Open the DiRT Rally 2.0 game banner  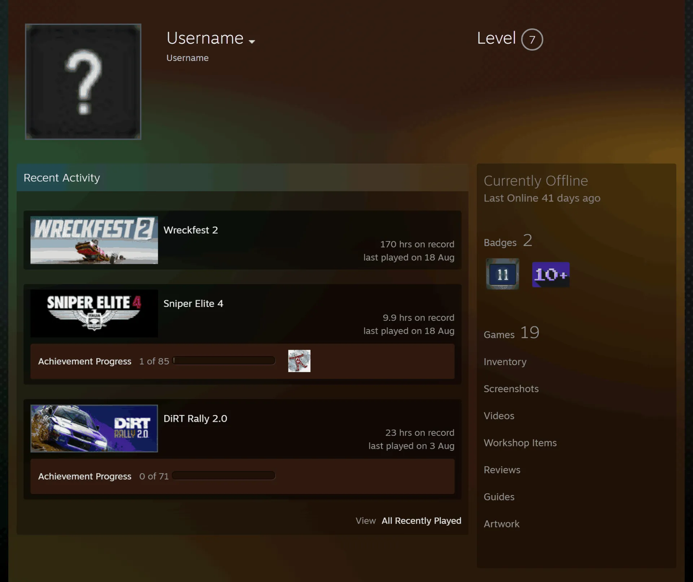(x=94, y=428)
